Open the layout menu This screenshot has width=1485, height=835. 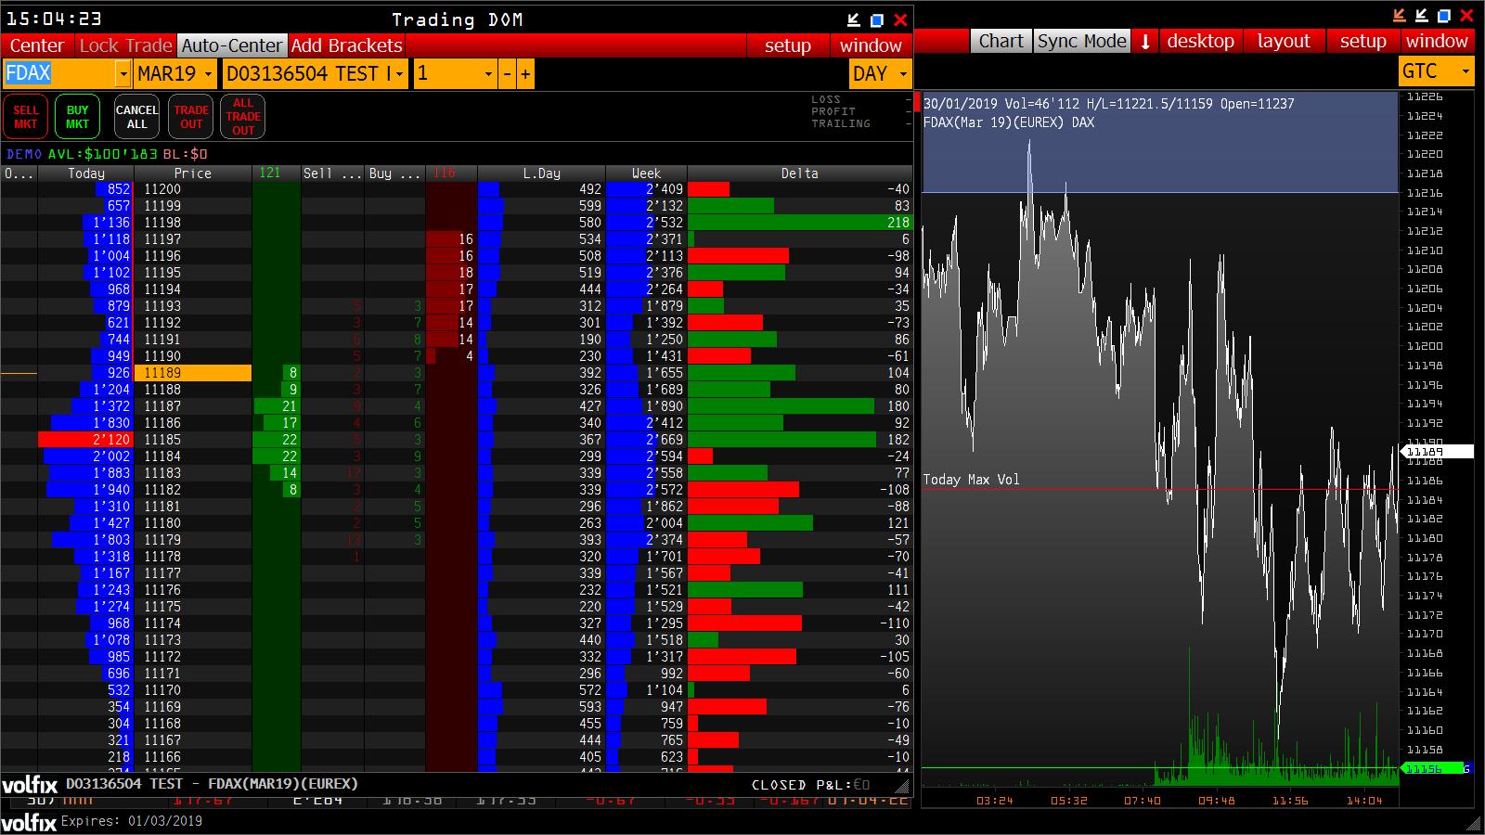pos(1284,41)
